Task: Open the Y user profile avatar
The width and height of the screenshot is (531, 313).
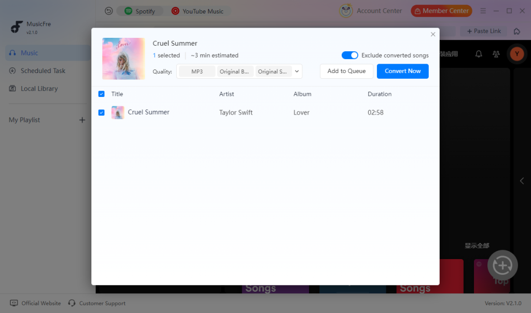Action: pyautogui.click(x=517, y=54)
